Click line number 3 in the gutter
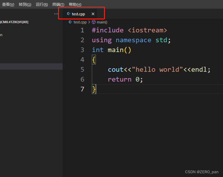Viewport: 223px width, 177px height. click(82, 50)
